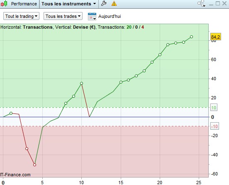Screen dimensions: 229x185
Task: Click the 25 label on horizontal axis
Action: pos(199,183)
